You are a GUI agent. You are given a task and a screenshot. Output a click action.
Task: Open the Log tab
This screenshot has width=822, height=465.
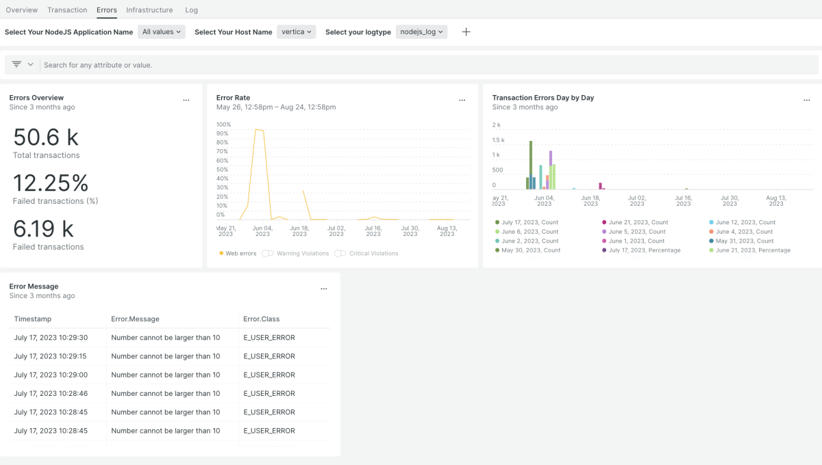(192, 10)
